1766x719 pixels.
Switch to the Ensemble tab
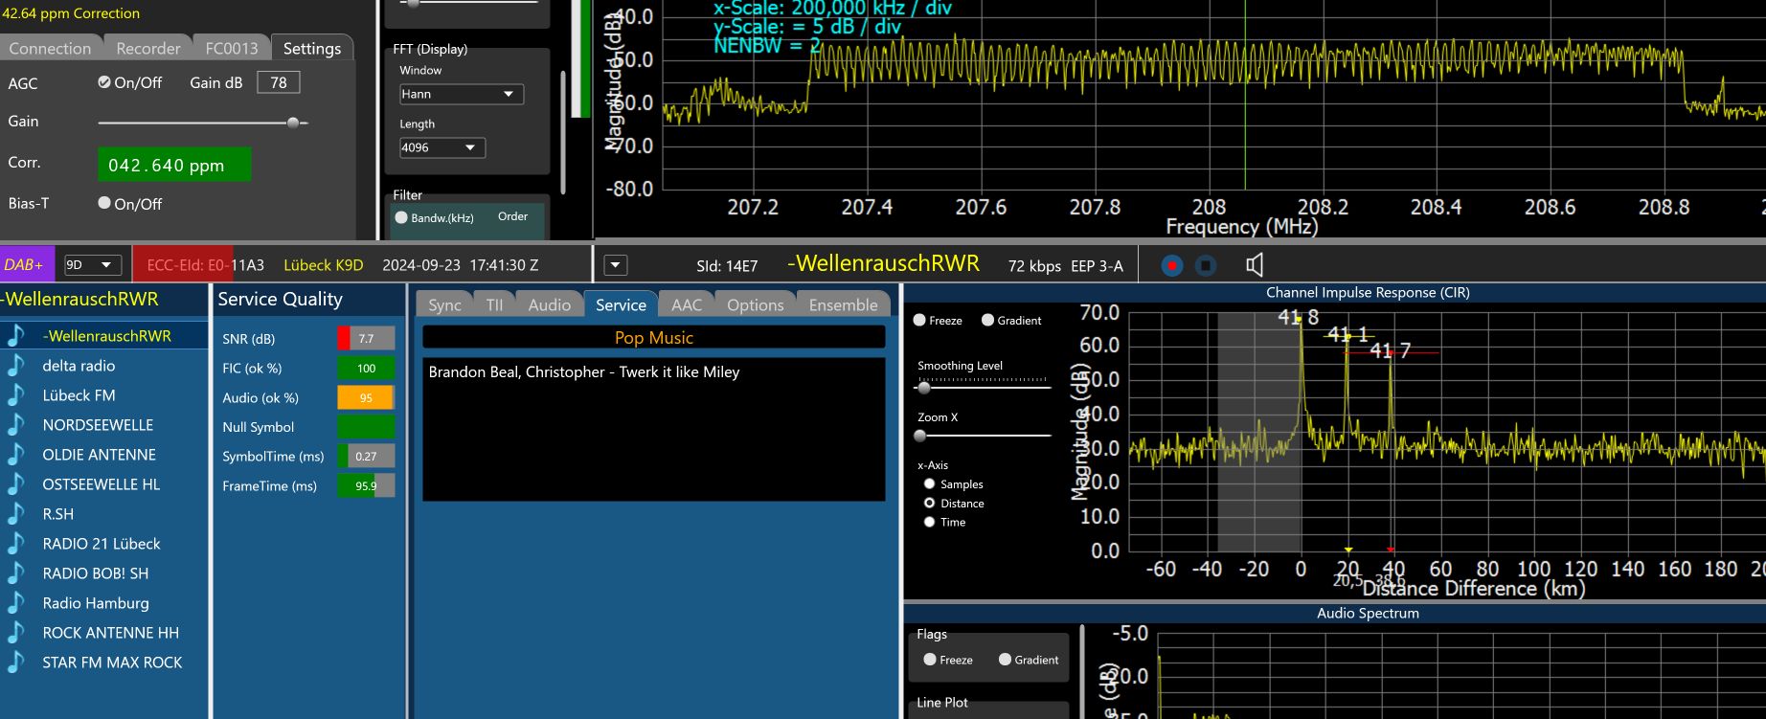(843, 304)
